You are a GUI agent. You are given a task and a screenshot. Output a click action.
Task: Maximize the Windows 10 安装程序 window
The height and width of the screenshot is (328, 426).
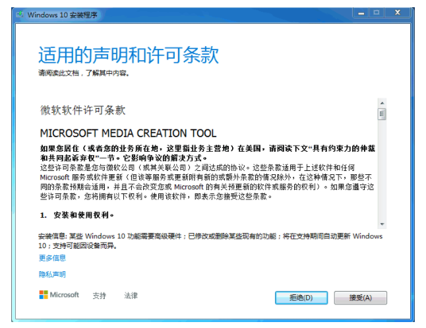[378, 13]
